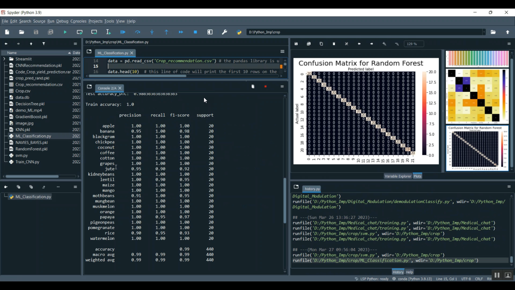Switch to the Help tab
This screenshot has height=290, width=515.
click(x=410, y=272)
